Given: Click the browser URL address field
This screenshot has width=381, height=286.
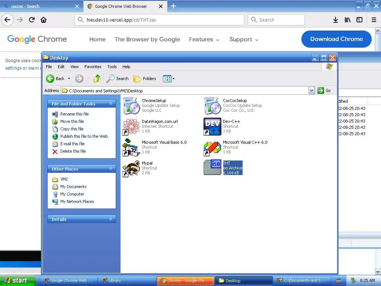Looking at the screenshot, I should (x=159, y=20).
